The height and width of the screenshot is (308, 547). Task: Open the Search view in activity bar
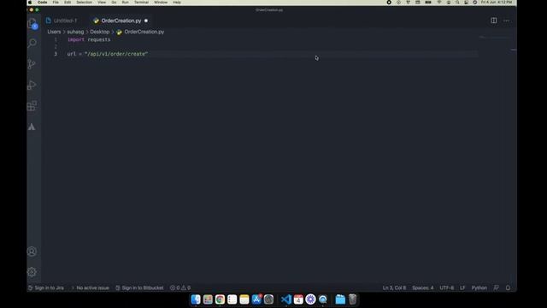coord(32,43)
